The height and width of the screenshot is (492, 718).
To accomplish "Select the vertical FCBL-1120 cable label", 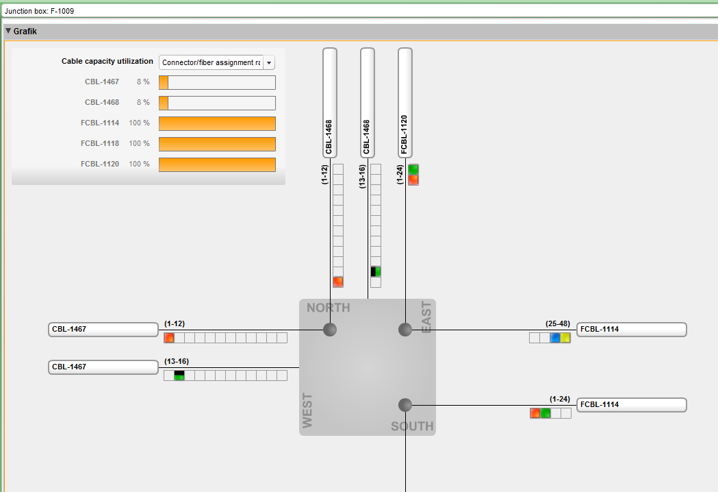I will click(405, 103).
